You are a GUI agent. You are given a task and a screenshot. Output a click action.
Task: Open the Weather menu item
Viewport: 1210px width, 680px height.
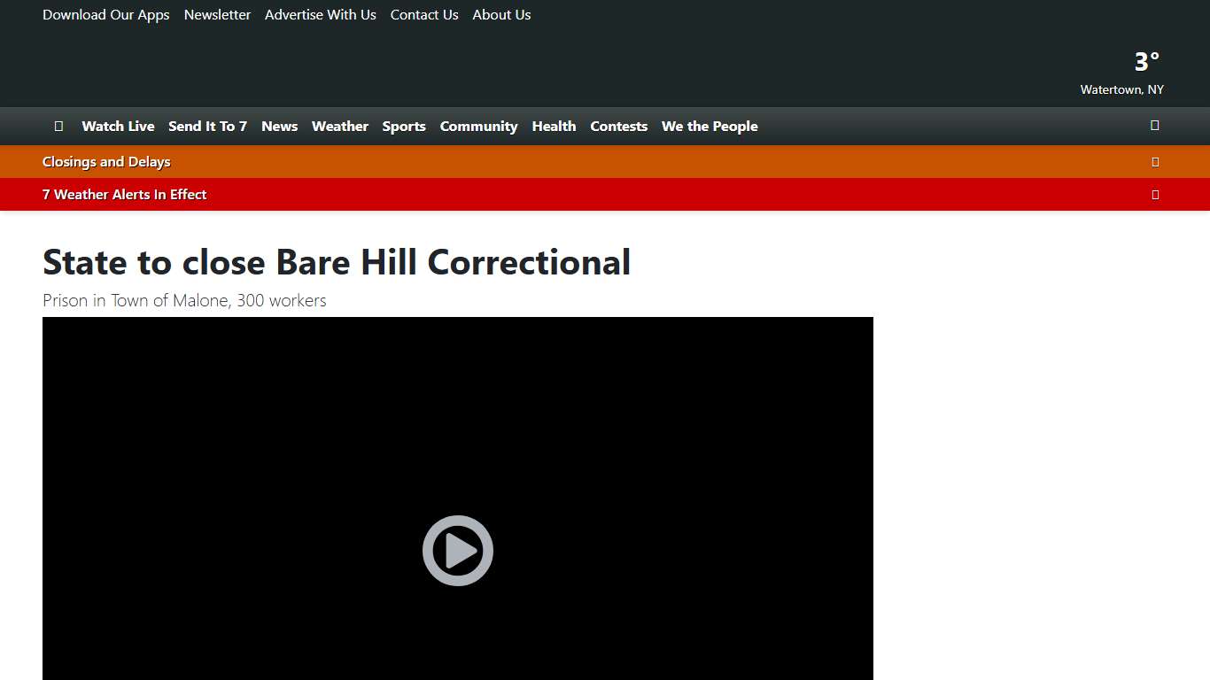click(340, 126)
